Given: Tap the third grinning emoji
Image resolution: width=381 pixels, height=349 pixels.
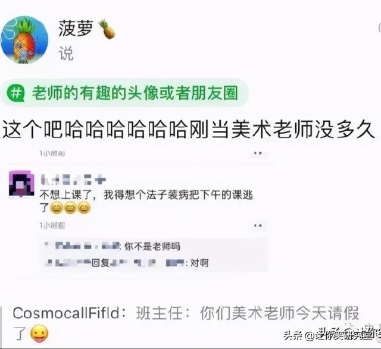Looking at the screenshot, I should tap(84, 207).
